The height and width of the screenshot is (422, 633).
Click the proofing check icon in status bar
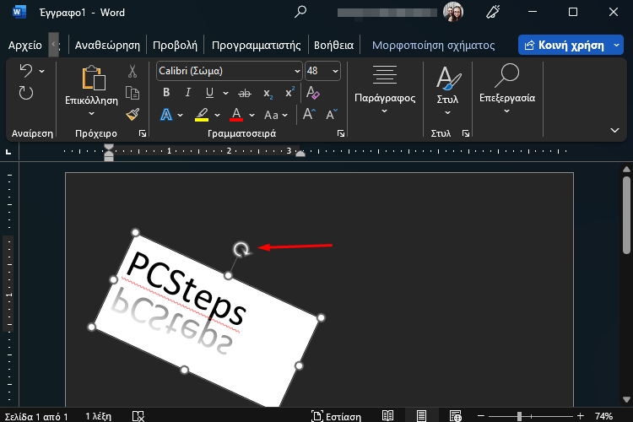tap(138, 416)
